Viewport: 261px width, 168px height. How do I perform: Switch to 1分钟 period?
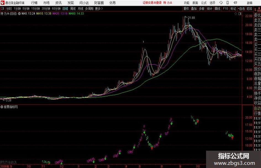[x=17, y=9]
